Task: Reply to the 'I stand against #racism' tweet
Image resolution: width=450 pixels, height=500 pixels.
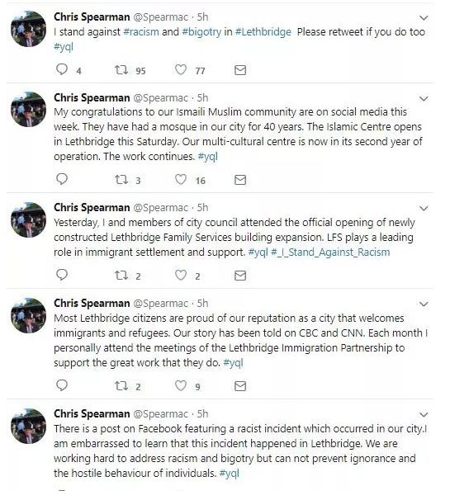Action: 62,69
